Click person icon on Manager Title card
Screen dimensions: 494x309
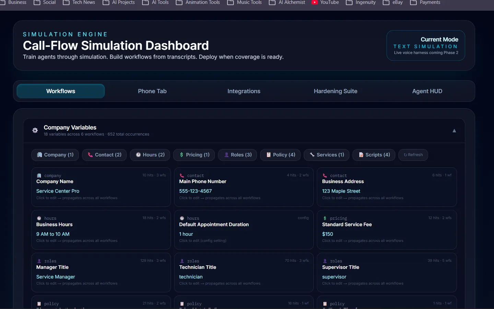[x=39, y=261]
